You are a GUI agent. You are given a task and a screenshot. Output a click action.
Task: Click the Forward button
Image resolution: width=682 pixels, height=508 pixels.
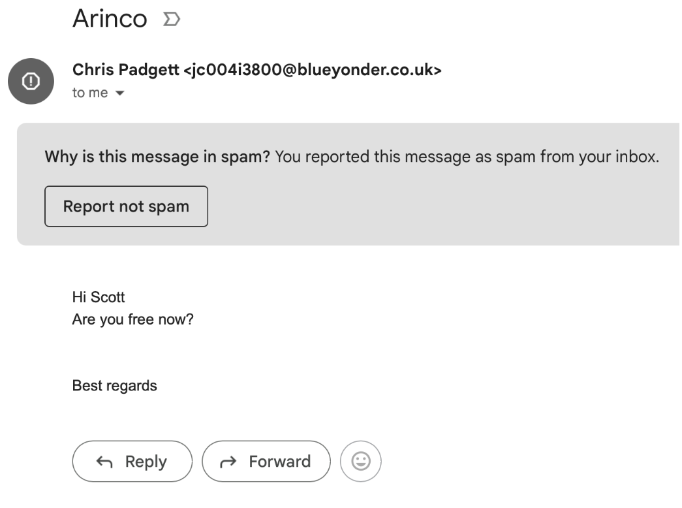266,461
